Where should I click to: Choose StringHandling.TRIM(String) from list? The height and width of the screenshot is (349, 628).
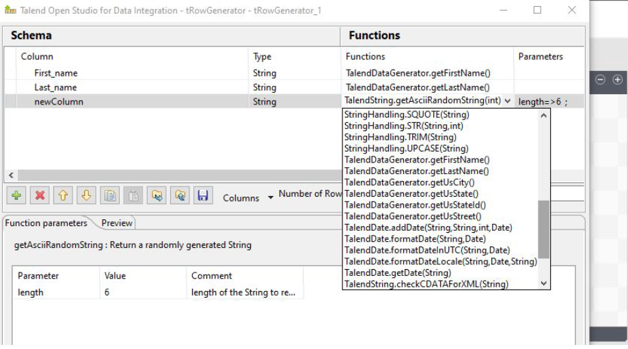pos(400,137)
